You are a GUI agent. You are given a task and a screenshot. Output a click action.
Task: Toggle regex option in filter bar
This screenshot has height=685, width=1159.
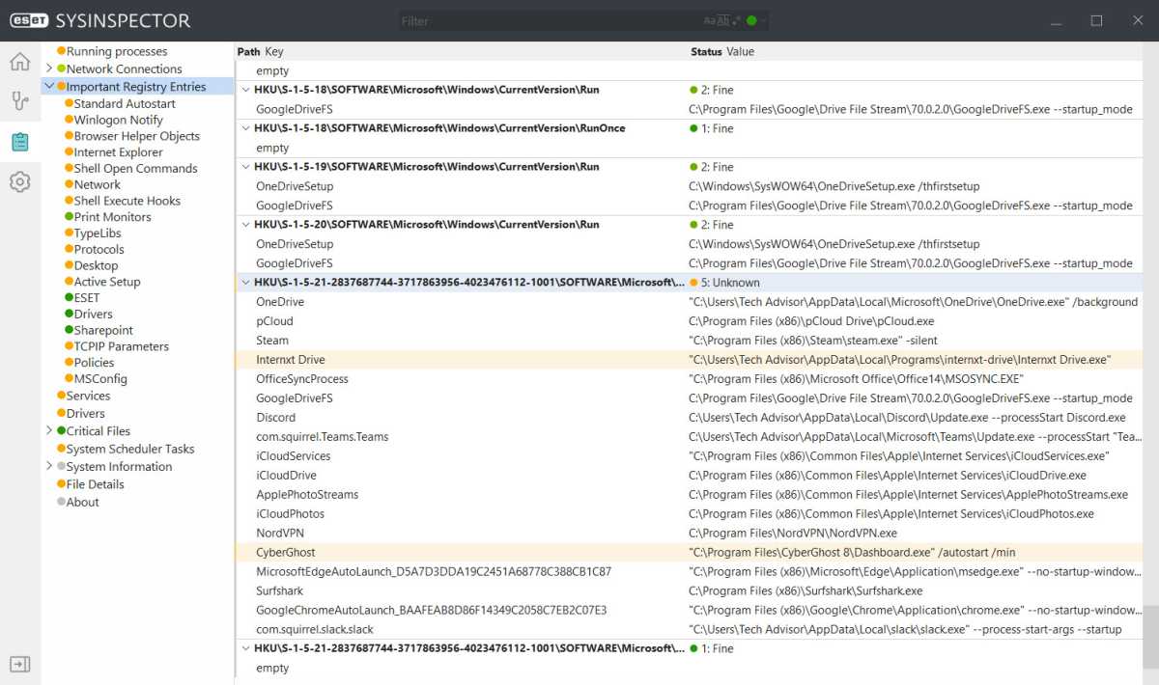[737, 20]
